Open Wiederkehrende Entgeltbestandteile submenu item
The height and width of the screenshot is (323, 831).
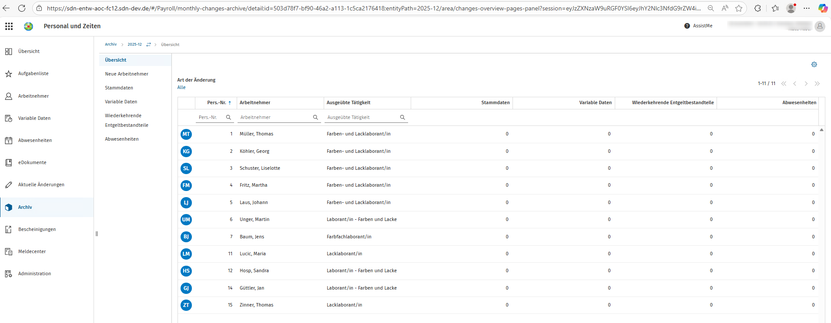point(127,121)
